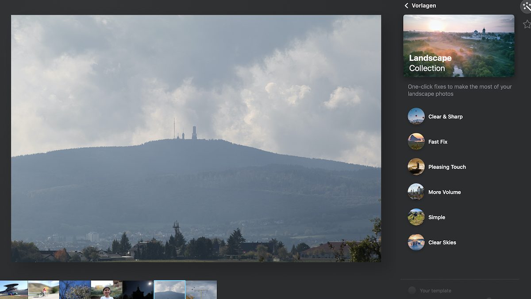Click the main mountain photo preview
The image size is (531, 299).
[196, 138]
